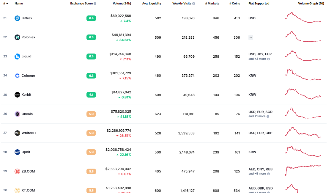This screenshot has width=334, height=193.
Task: Click Okcoin's 7-day volume graph
Action: 303,113
